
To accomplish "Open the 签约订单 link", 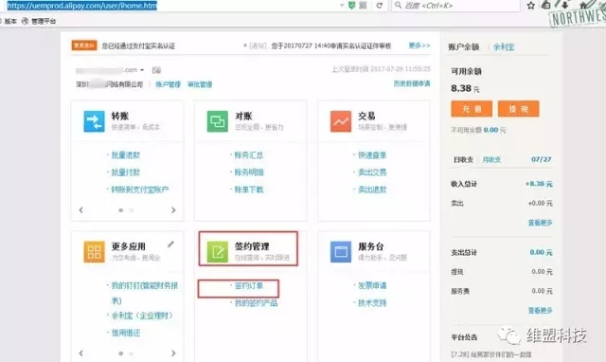I will tap(249, 286).
